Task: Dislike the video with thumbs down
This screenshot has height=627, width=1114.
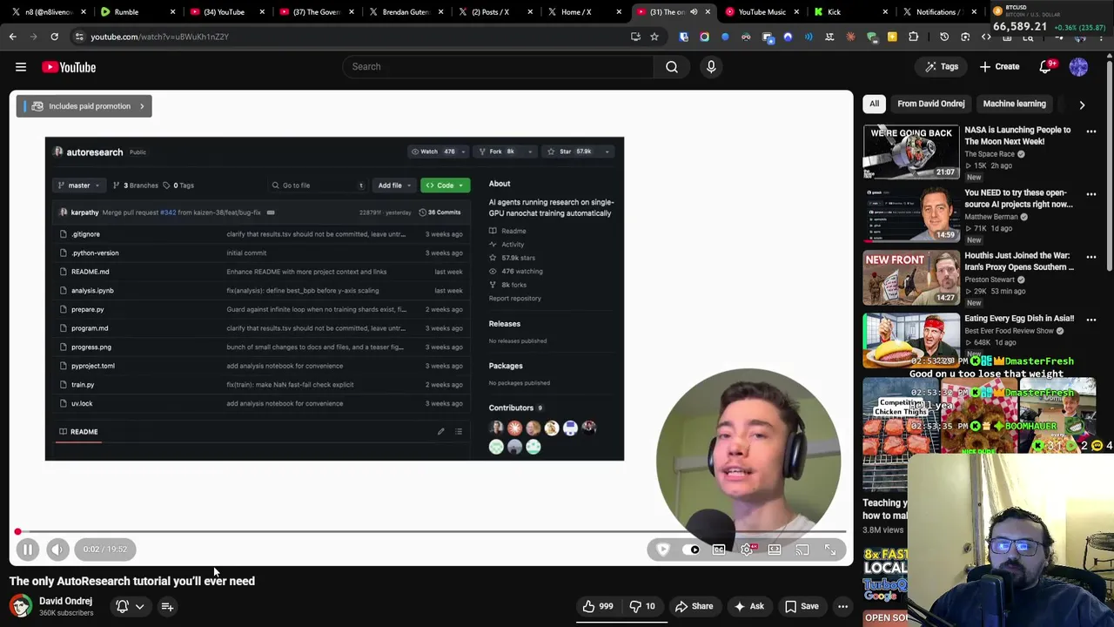Action: (x=642, y=606)
